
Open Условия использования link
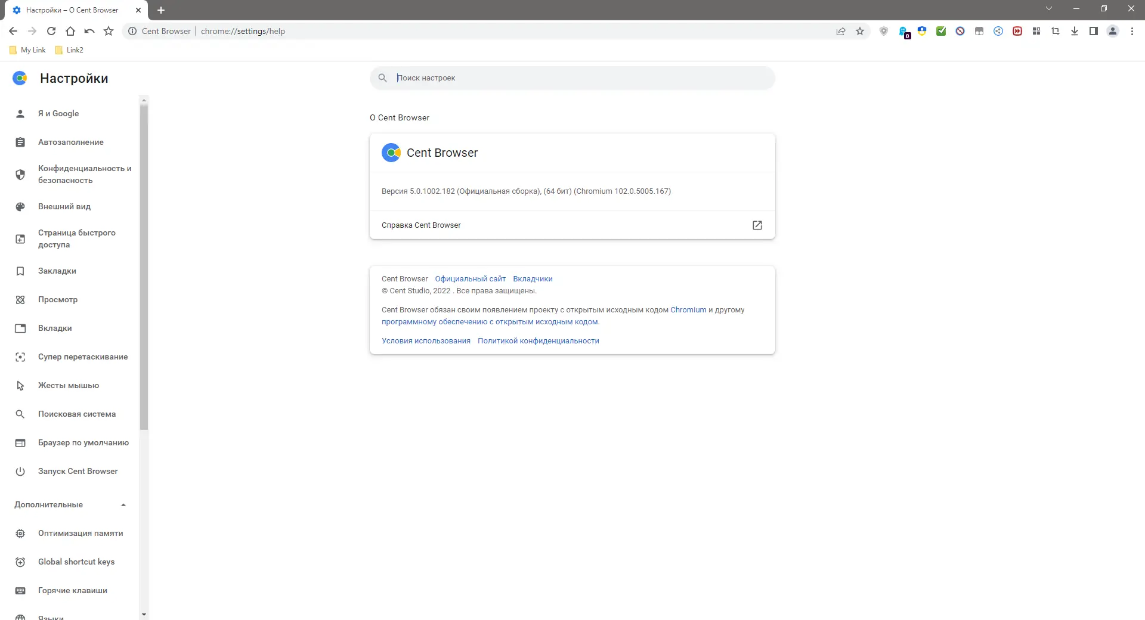(x=426, y=340)
